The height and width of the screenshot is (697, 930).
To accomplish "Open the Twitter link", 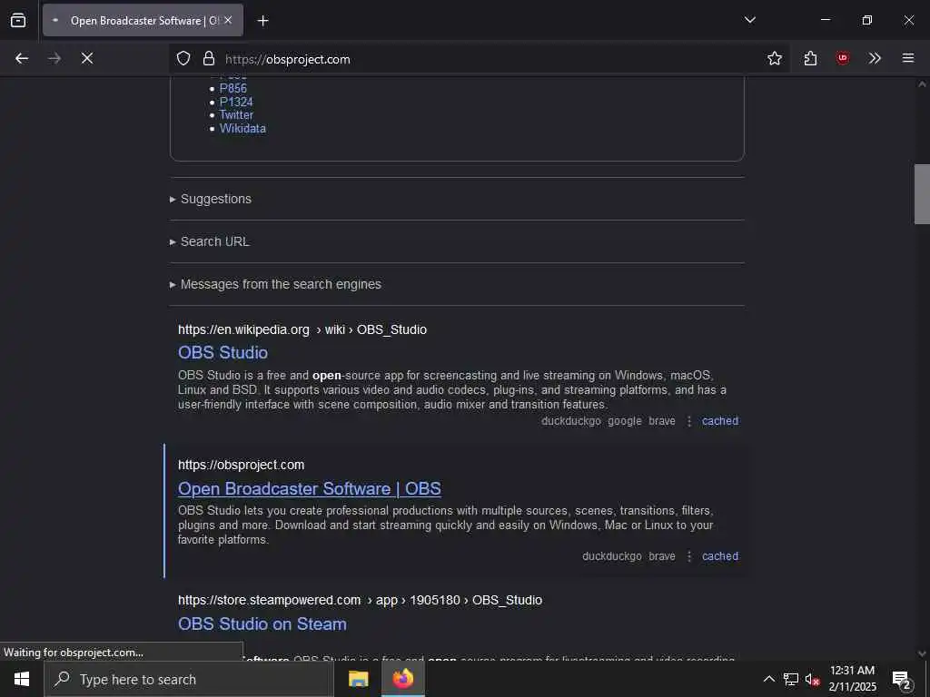I will [236, 115].
